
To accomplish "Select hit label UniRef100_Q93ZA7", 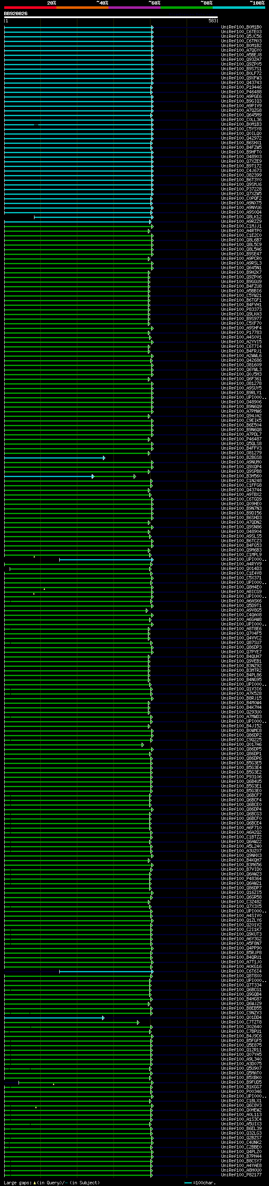I will tap(241, 59).
